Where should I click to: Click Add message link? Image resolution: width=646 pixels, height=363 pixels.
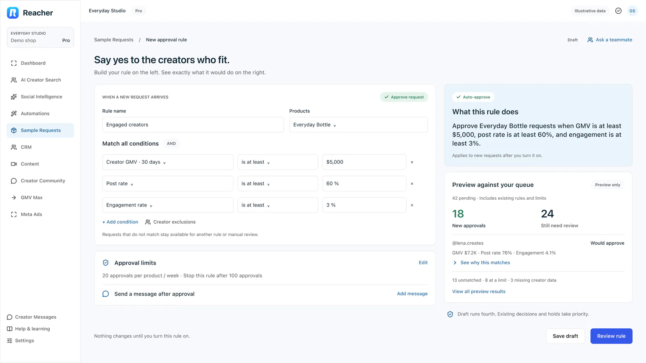click(412, 294)
